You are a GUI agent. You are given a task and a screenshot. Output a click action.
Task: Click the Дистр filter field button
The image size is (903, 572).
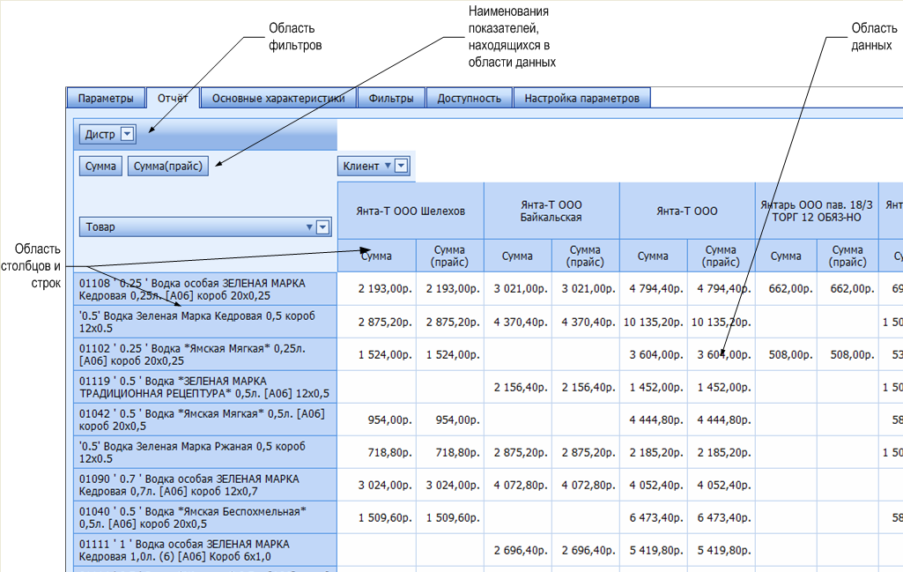(100, 134)
